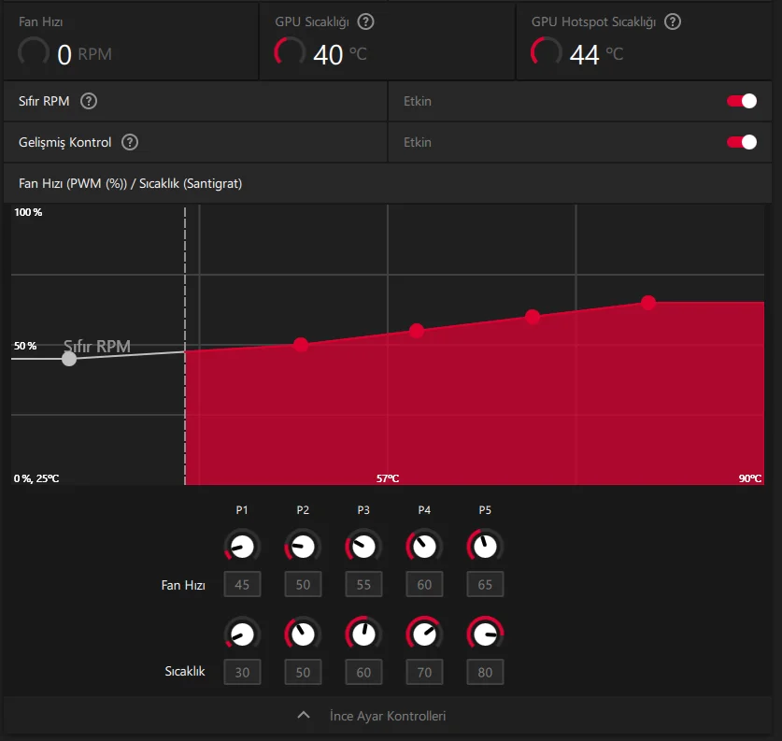Viewport: 782px width, 741px height.
Task: Click help icon beside Sıfır RPM
Action: pos(89,101)
